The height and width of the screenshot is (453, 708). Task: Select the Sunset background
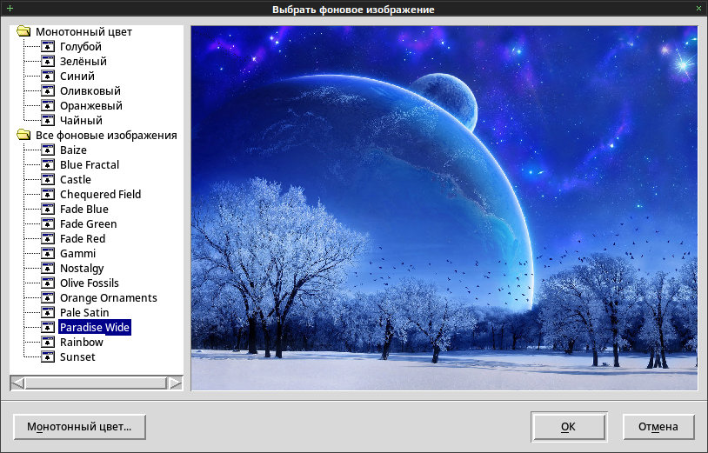coord(77,356)
